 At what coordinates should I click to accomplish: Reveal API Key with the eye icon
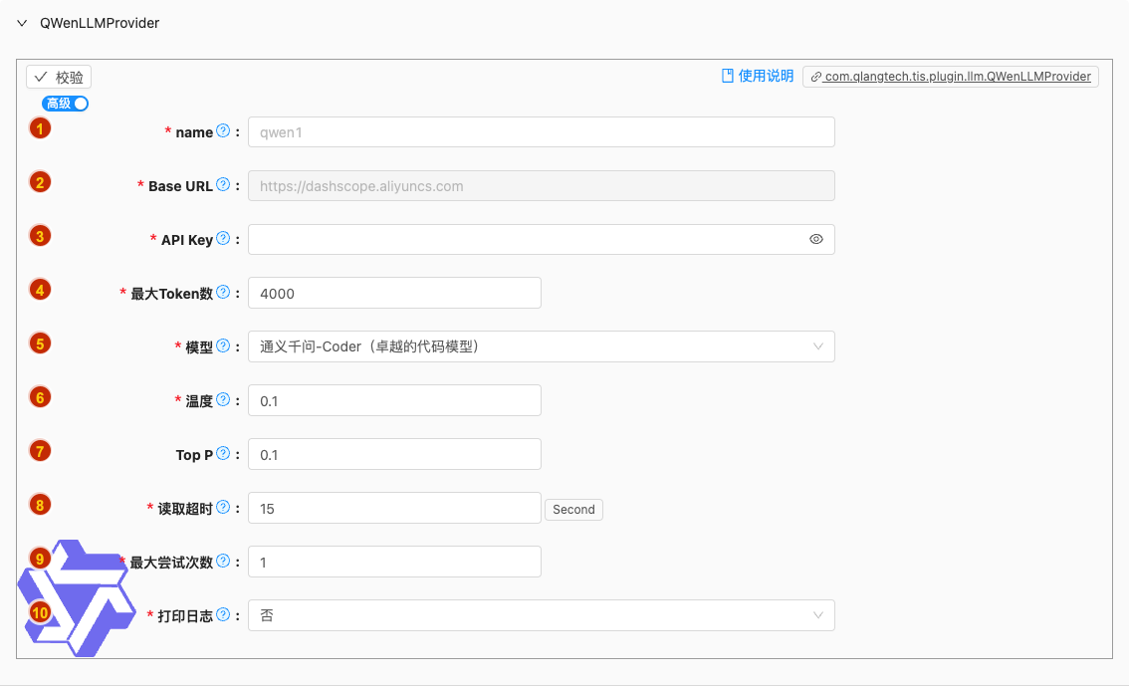coord(816,239)
